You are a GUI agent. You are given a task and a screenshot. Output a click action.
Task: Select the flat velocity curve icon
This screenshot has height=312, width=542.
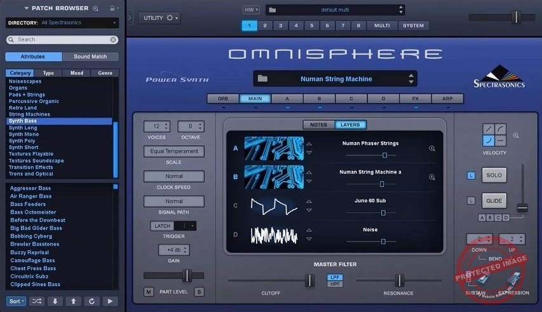tap(500, 140)
